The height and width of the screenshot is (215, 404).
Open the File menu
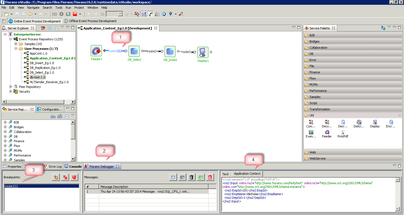4,8
